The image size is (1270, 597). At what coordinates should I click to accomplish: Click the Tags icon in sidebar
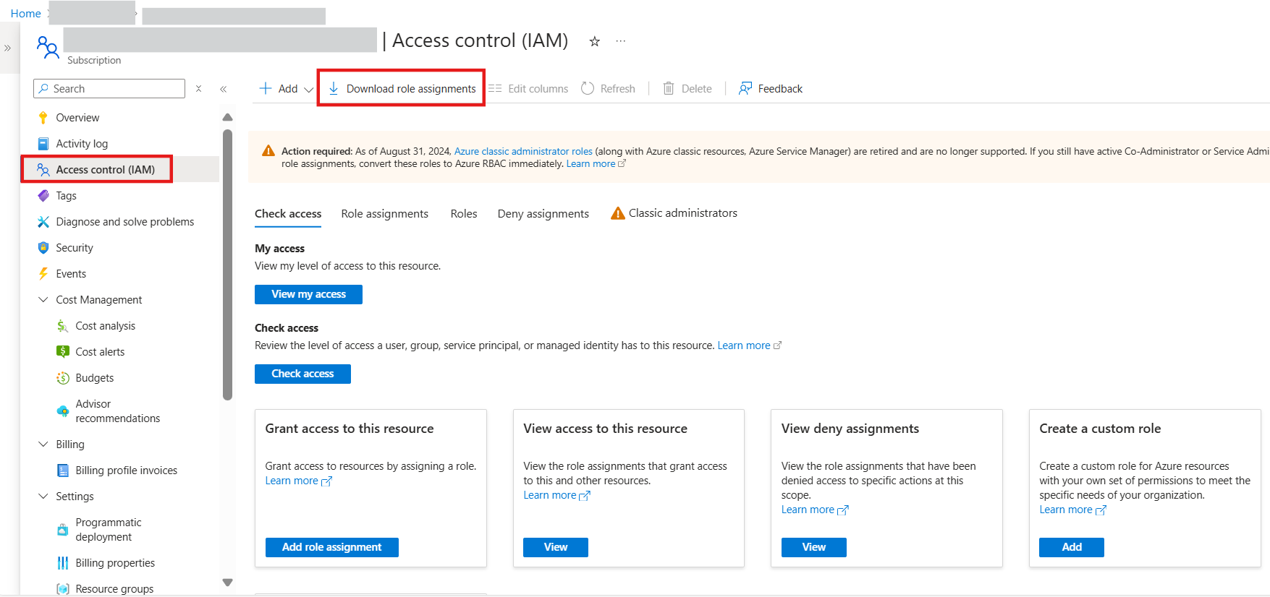tap(43, 196)
